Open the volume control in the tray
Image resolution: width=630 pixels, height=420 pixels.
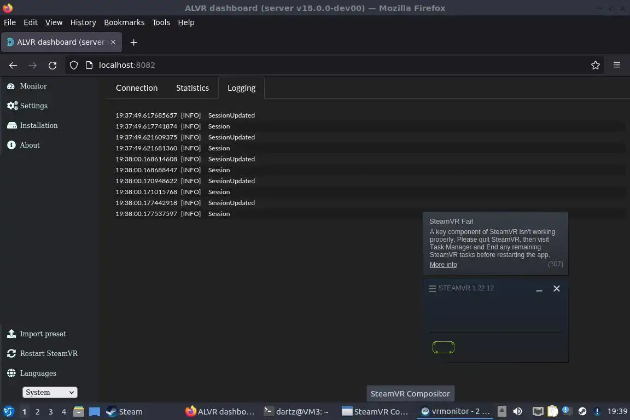[x=517, y=411]
